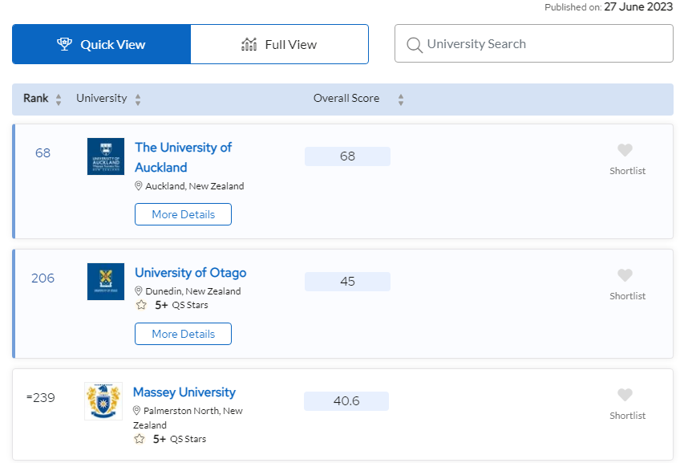This screenshot has height=463, width=684.
Task: Click the location pin beside Dunedin, New Zealand
Action: point(138,291)
